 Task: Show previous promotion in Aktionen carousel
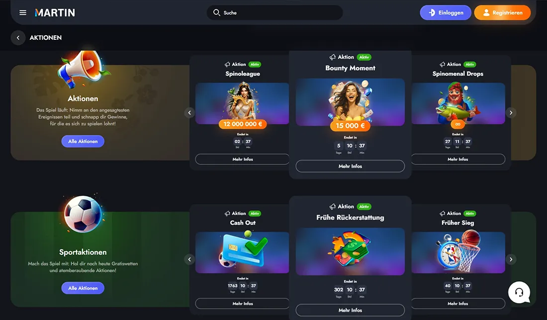point(189,113)
